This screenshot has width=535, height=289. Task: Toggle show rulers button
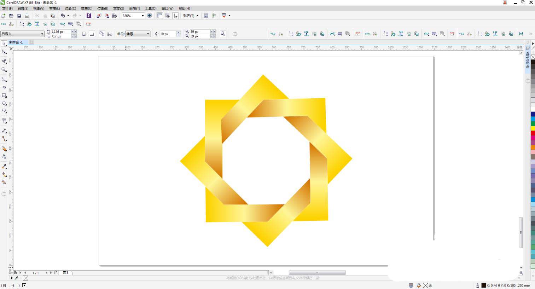(x=160, y=16)
